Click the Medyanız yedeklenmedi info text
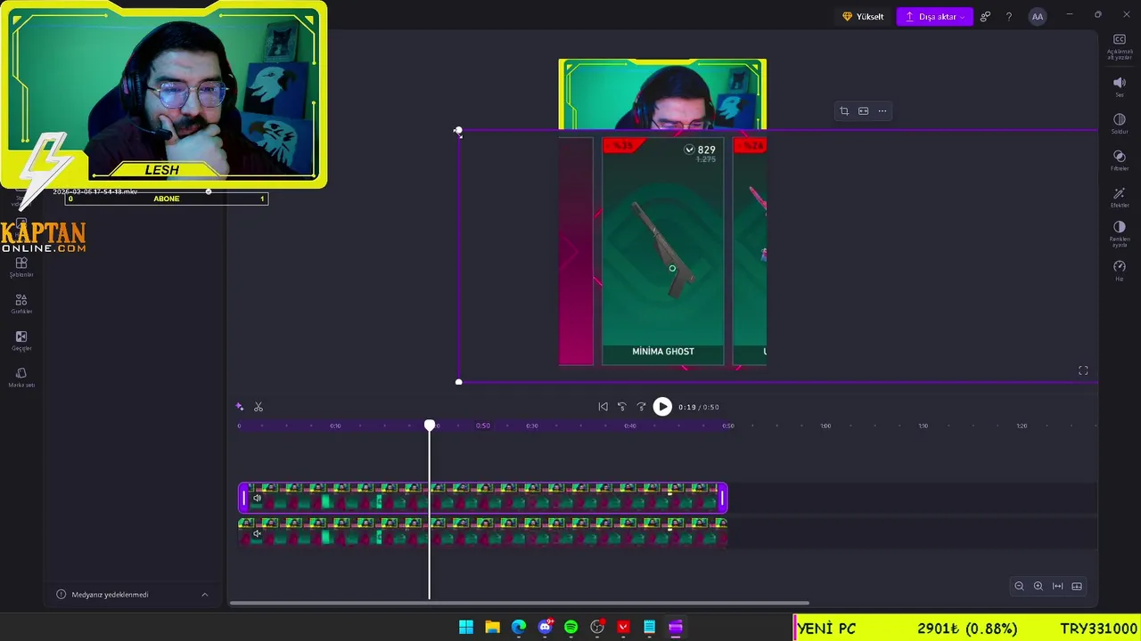The width and height of the screenshot is (1141, 641). [110, 595]
